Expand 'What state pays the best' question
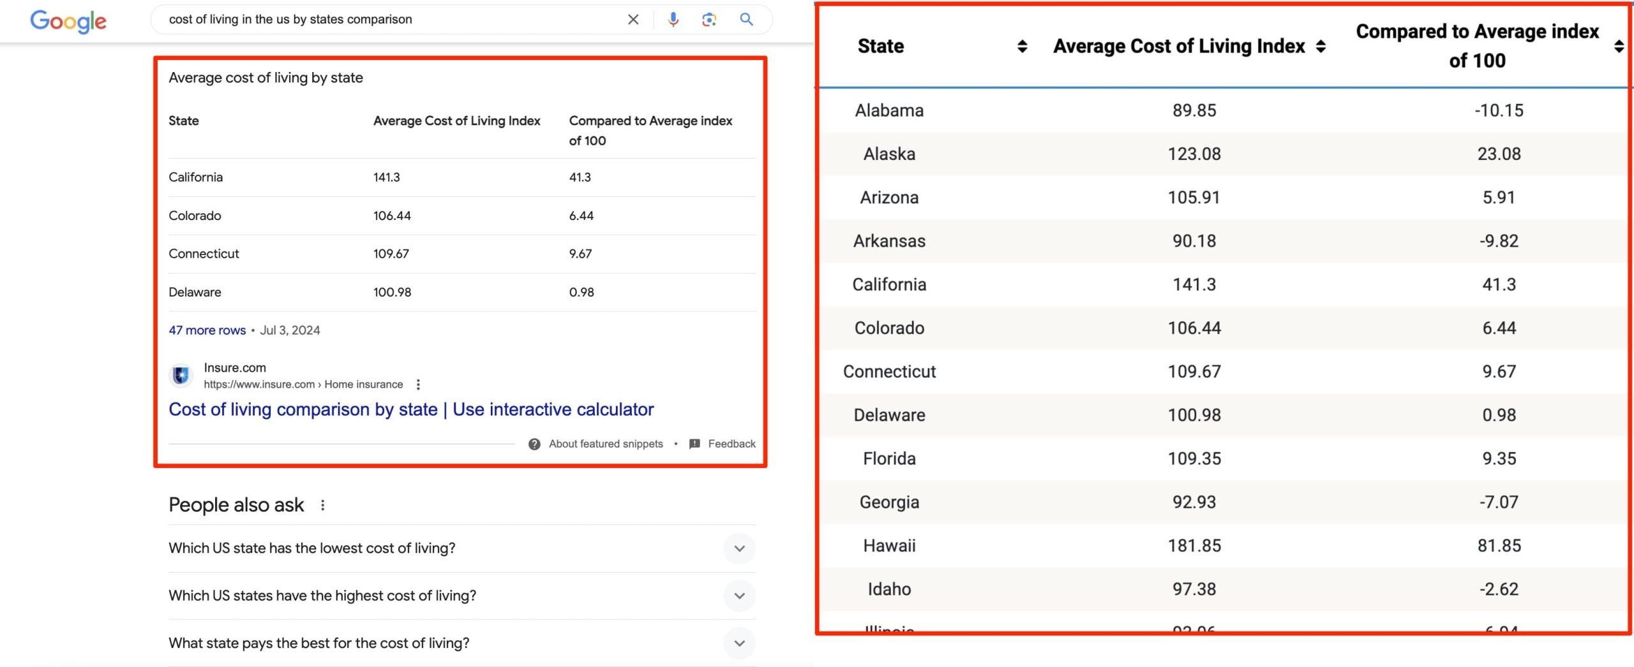 point(739,643)
